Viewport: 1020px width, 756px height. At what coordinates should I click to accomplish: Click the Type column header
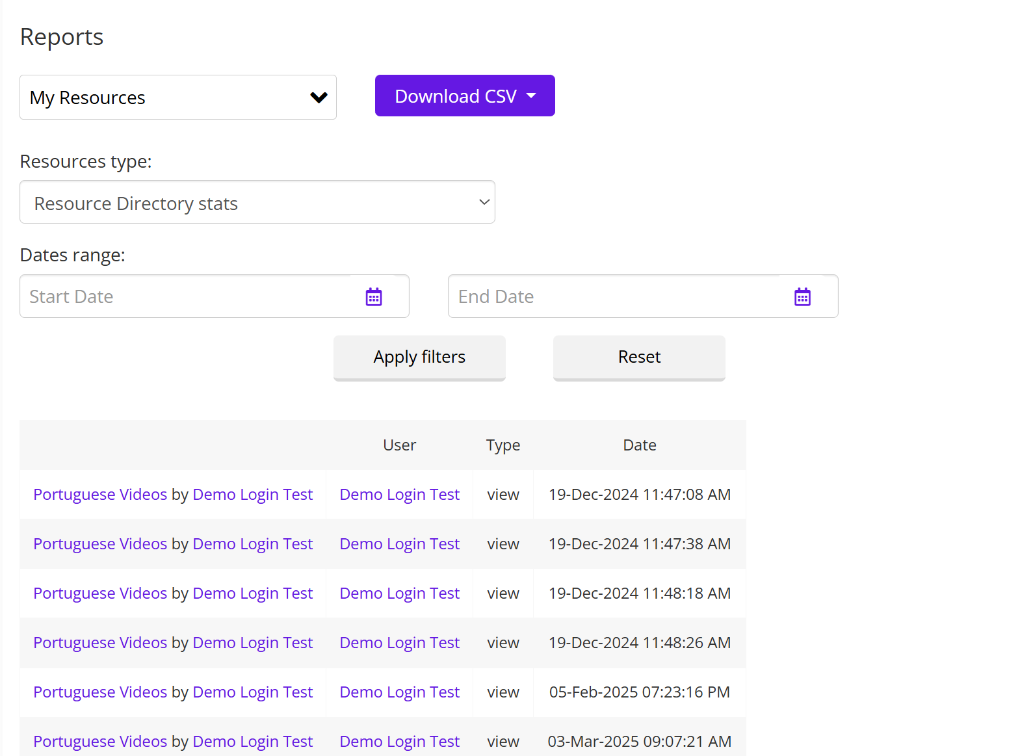(x=503, y=445)
